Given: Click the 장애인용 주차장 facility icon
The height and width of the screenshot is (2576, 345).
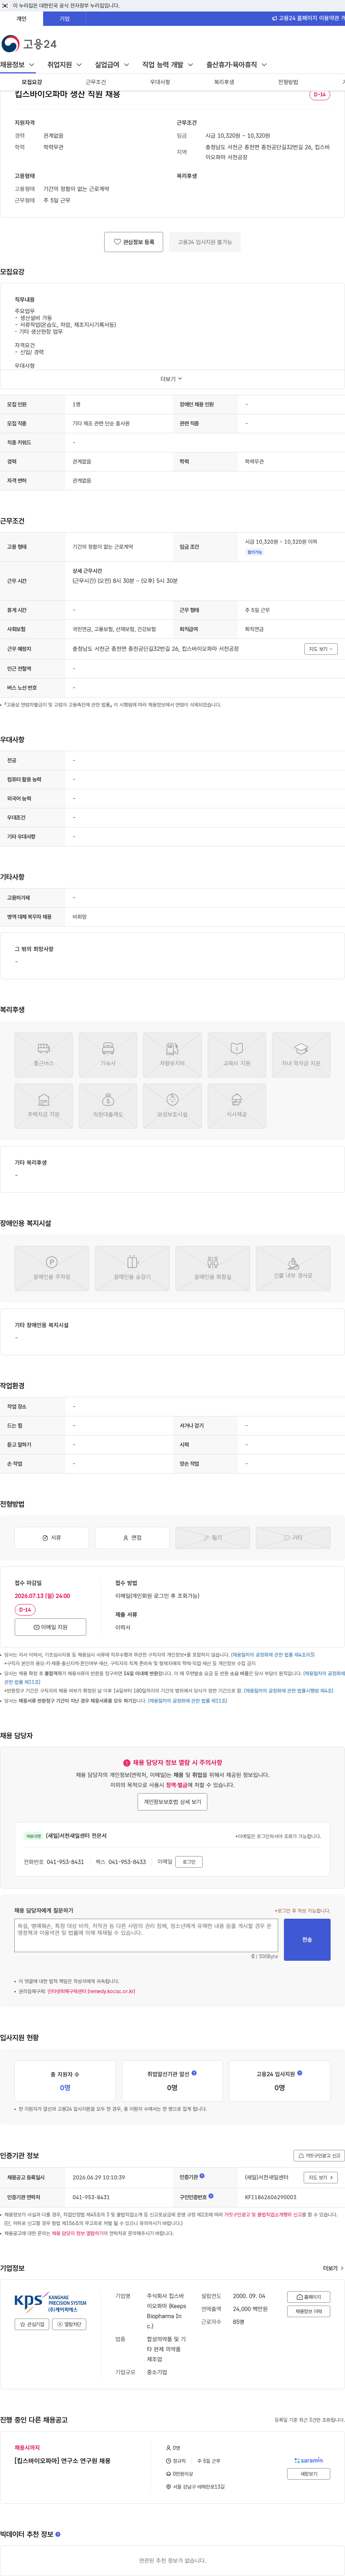Looking at the screenshot, I should (x=52, y=1268).
